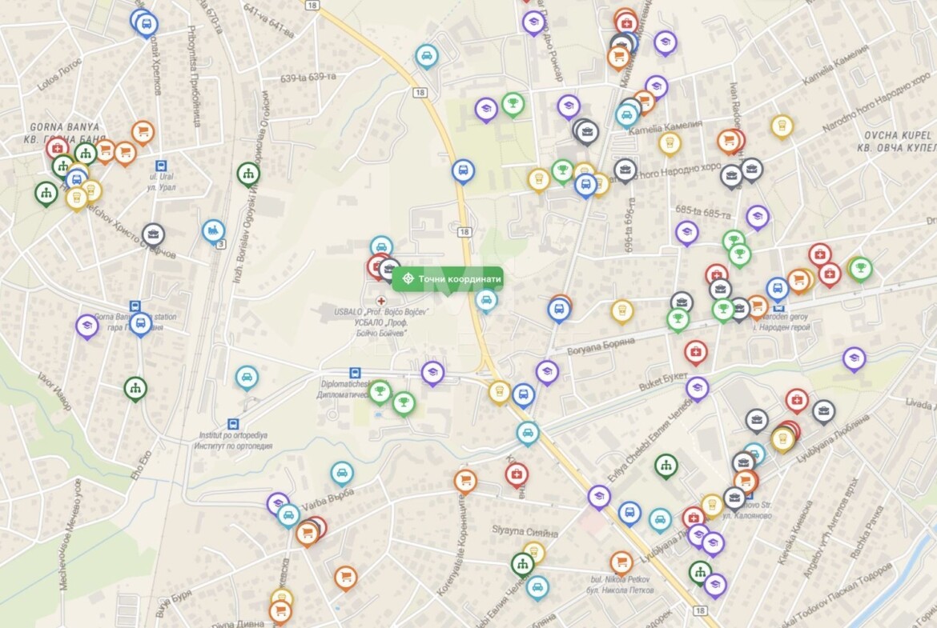Screen dimensions: 937x628
Task: Open the purple education marker near Livada street
Action: 854,358
